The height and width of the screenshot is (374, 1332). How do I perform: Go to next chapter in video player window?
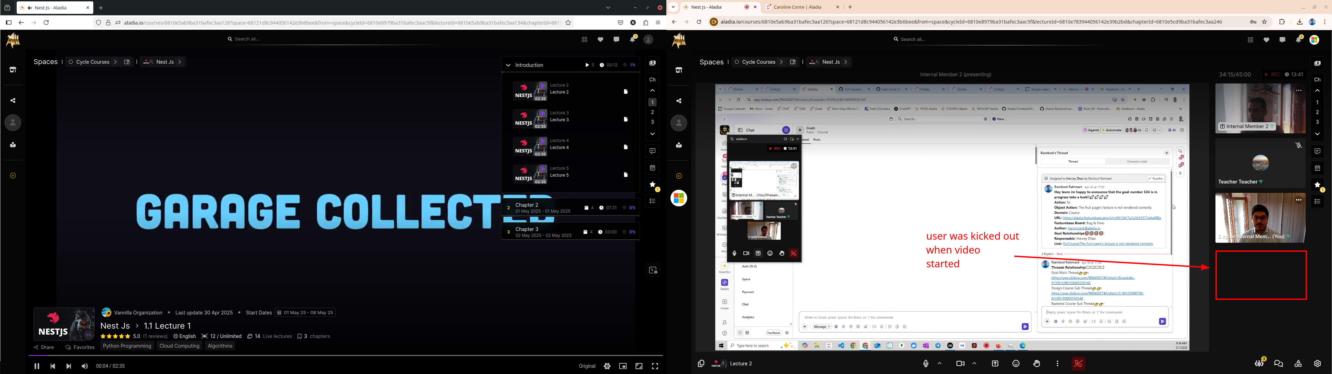tap(652, 134)
